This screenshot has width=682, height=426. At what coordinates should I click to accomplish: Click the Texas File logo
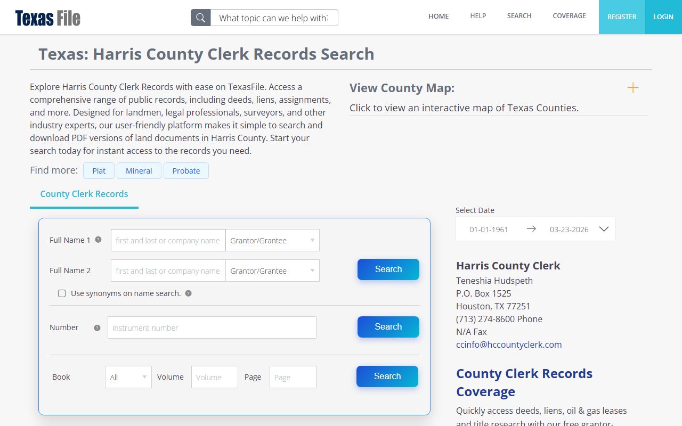pos(48,18)
